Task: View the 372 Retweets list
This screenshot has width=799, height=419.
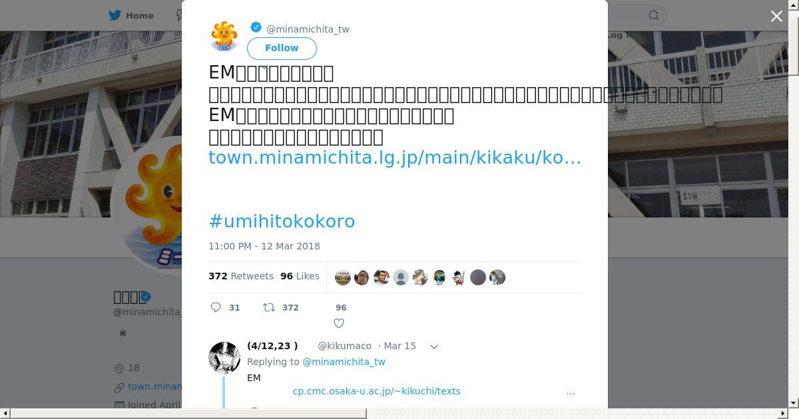Action: click(241, 276)
